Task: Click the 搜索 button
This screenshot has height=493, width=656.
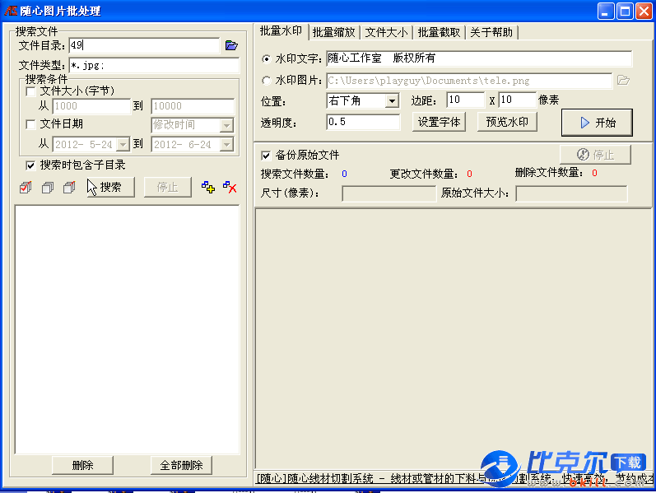Action: coord(111,187)
